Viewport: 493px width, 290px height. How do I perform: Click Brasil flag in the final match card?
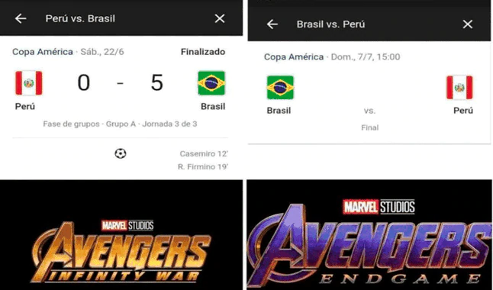coord(280,88)
